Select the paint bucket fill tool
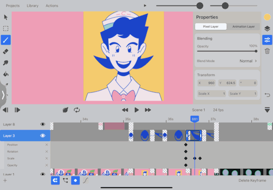Image resolution: width=273 pixels, height=190 pixels. (x=6, y=74)
